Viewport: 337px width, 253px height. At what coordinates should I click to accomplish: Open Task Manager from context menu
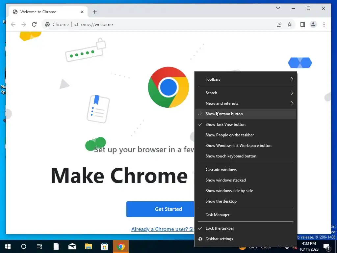point(246,215)
